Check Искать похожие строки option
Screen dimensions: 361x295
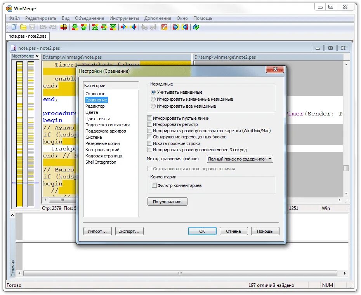coord(150,143)
